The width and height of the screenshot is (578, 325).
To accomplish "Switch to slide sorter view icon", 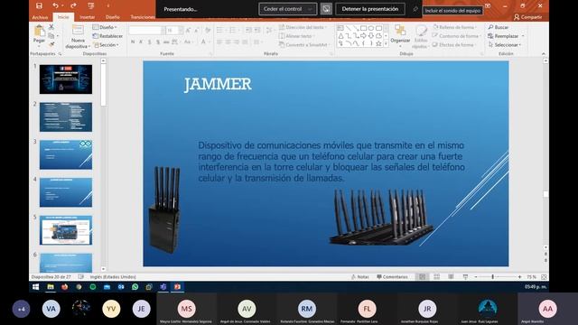I will click(437, 277).
